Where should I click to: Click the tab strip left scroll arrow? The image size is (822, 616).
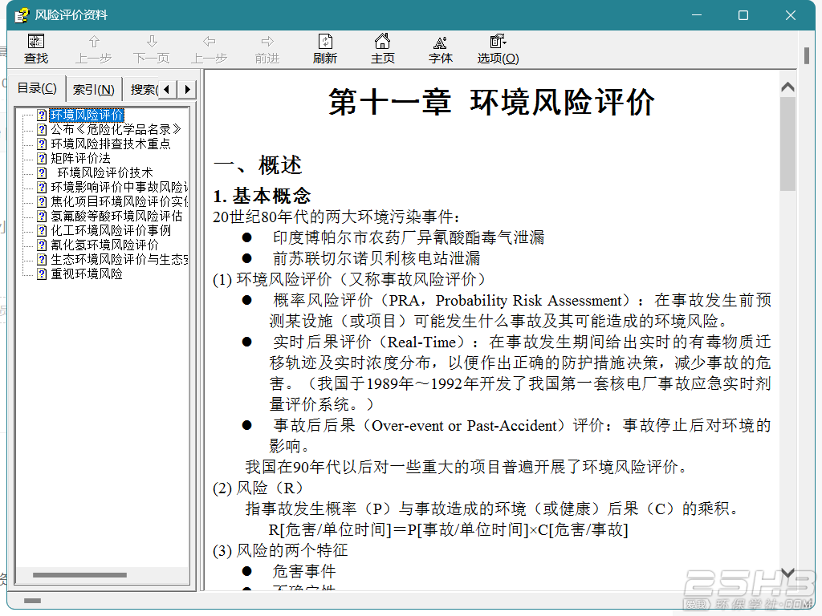(x=167, y=90)
